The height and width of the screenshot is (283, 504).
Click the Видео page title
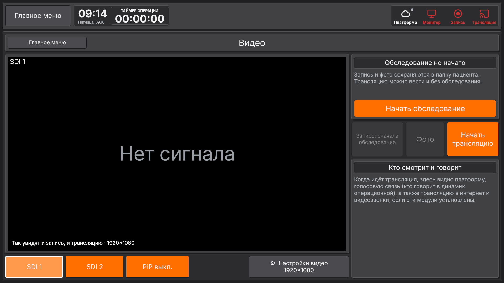tap(252, 43)
